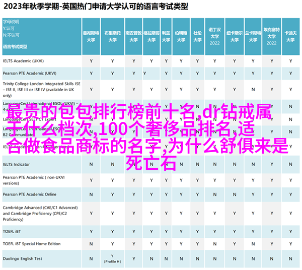Click the 'Y (Profile H)' cell in Duolingo row
This screenshot has width=302, height=270.
(x=112, y=259)
